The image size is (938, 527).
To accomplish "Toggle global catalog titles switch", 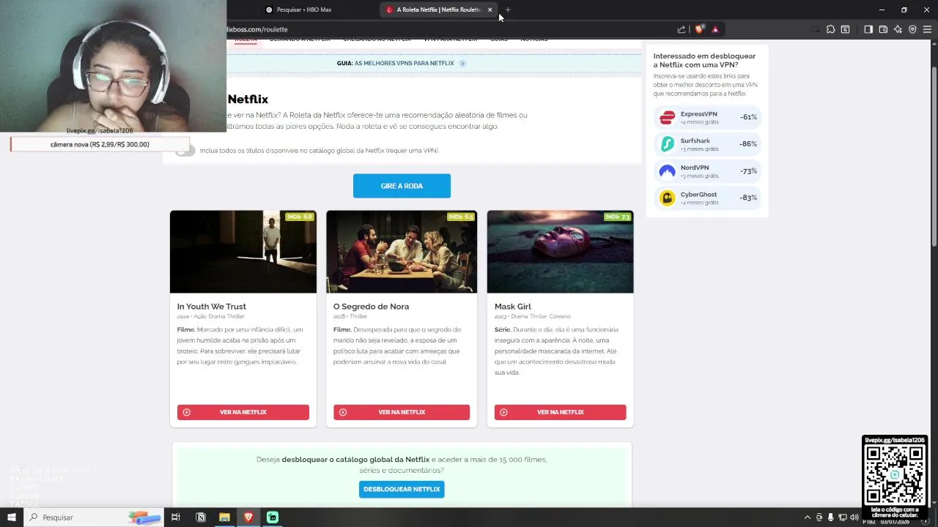I will [x=186, y=150].
